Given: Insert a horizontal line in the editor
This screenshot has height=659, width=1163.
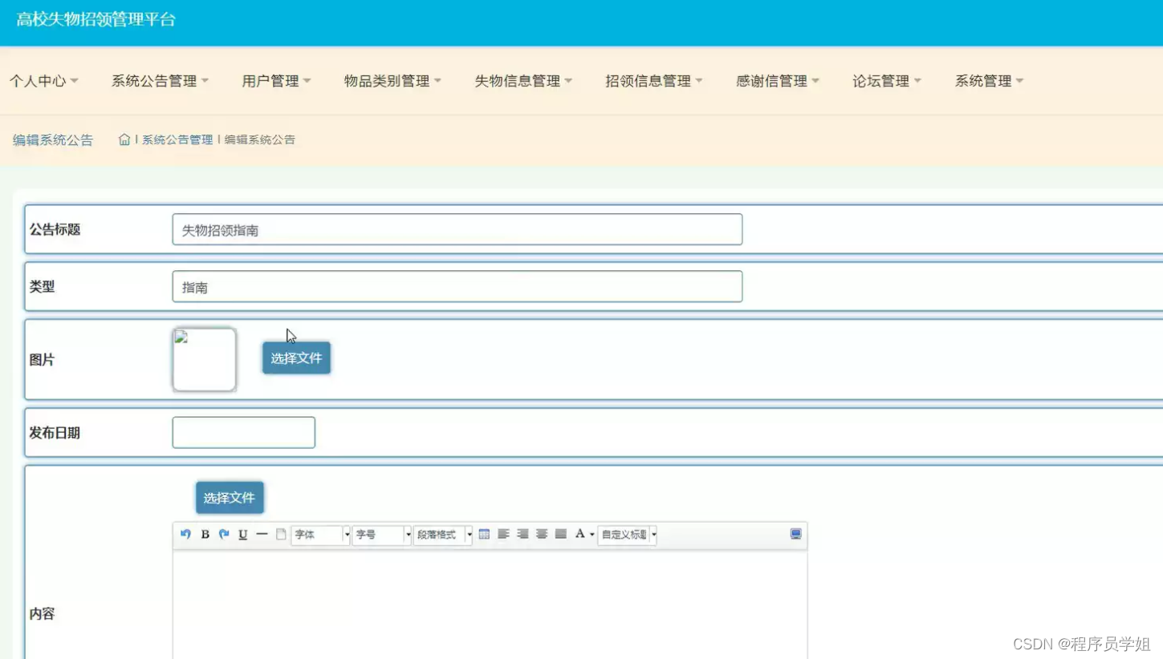Looking at the screenshot, I should [x=262, y=534].
